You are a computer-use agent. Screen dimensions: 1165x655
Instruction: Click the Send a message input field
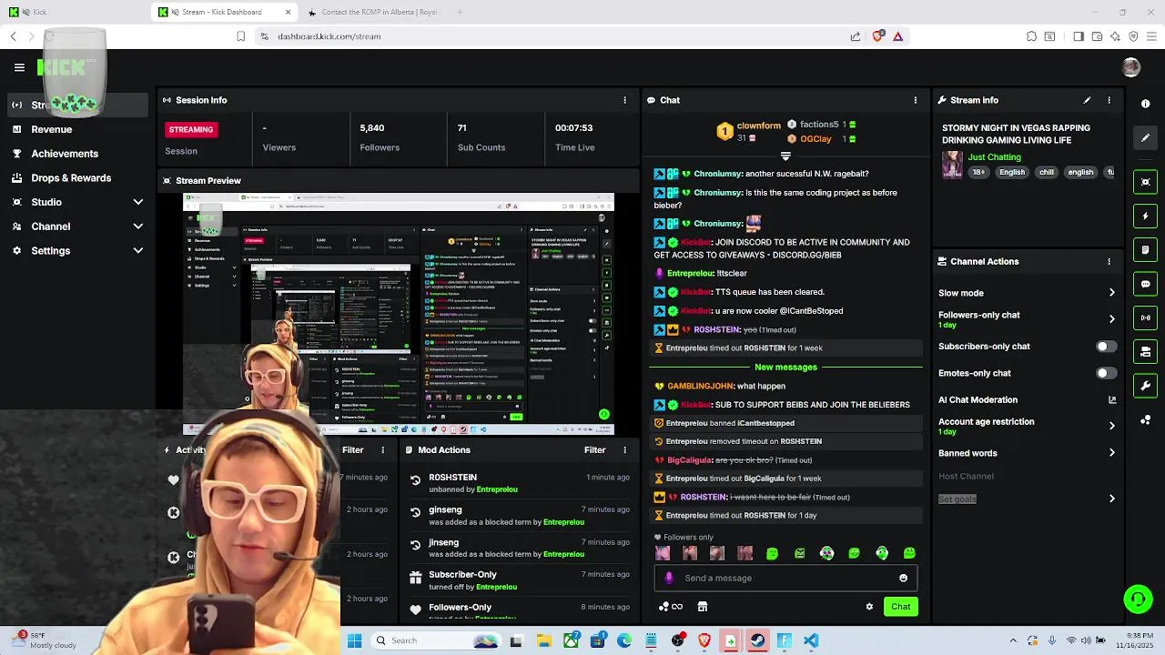785,578
